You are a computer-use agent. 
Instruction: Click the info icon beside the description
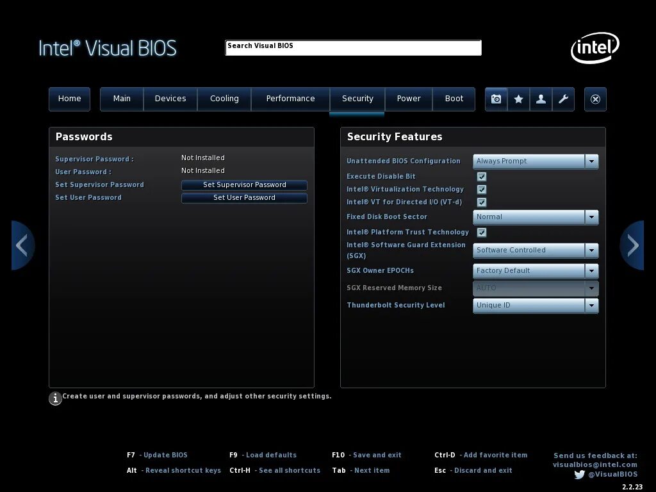[x=55, y=398]
